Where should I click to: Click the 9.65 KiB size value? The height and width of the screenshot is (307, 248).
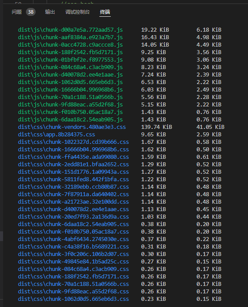[153, 135]
